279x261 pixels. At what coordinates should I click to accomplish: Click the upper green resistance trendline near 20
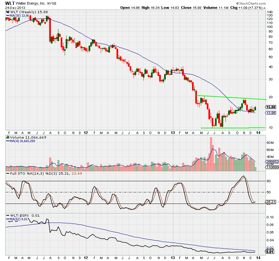(x=231, y=98)
